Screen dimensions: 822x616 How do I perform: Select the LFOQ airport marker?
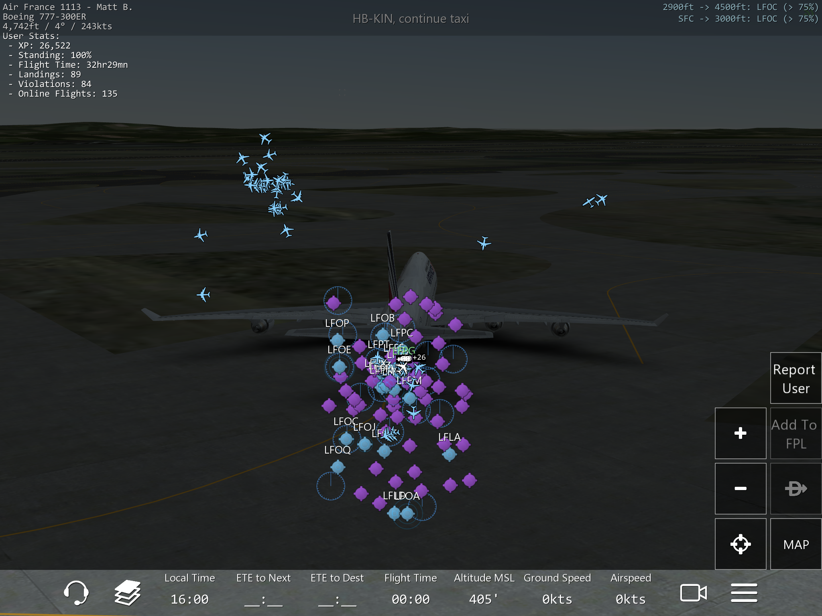(x=338, y=467)
